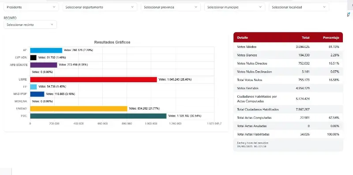Click the Porcentaje column header

click(331, 38)
